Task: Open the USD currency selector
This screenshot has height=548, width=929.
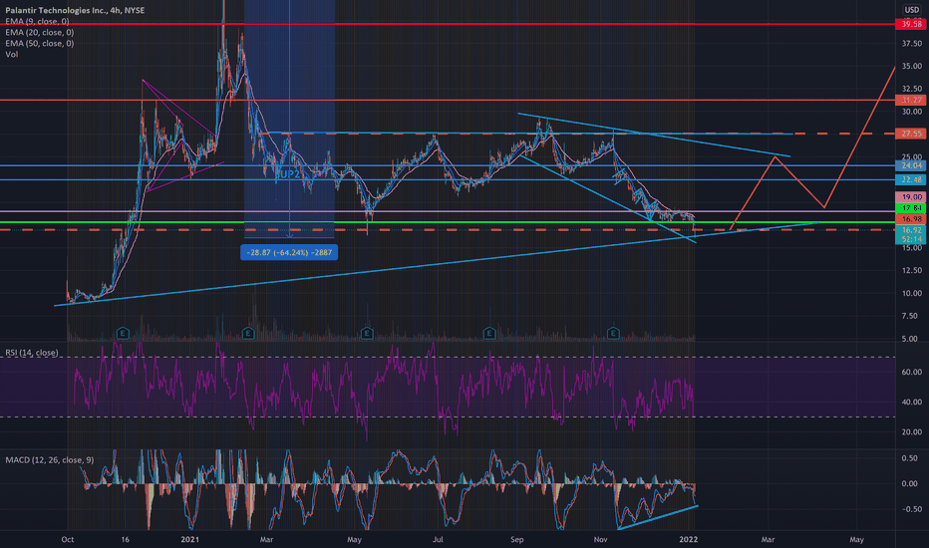Action: (911, 10)
